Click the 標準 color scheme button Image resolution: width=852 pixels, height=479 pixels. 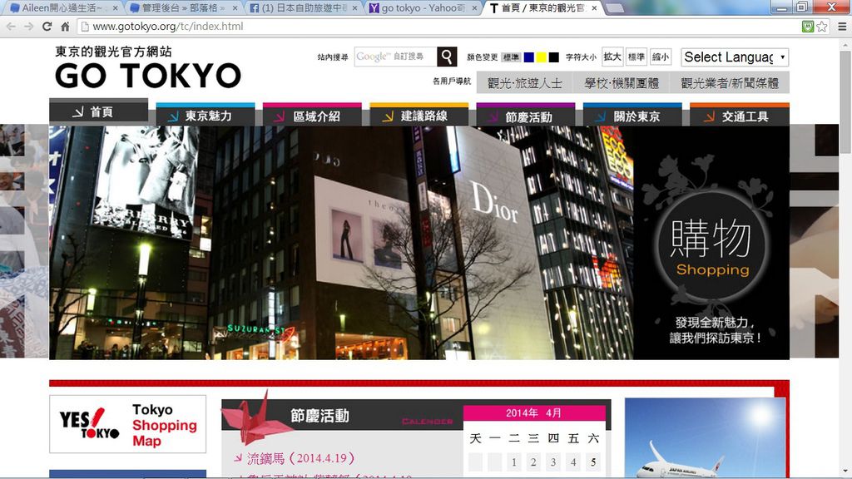(x=511, y=57)
